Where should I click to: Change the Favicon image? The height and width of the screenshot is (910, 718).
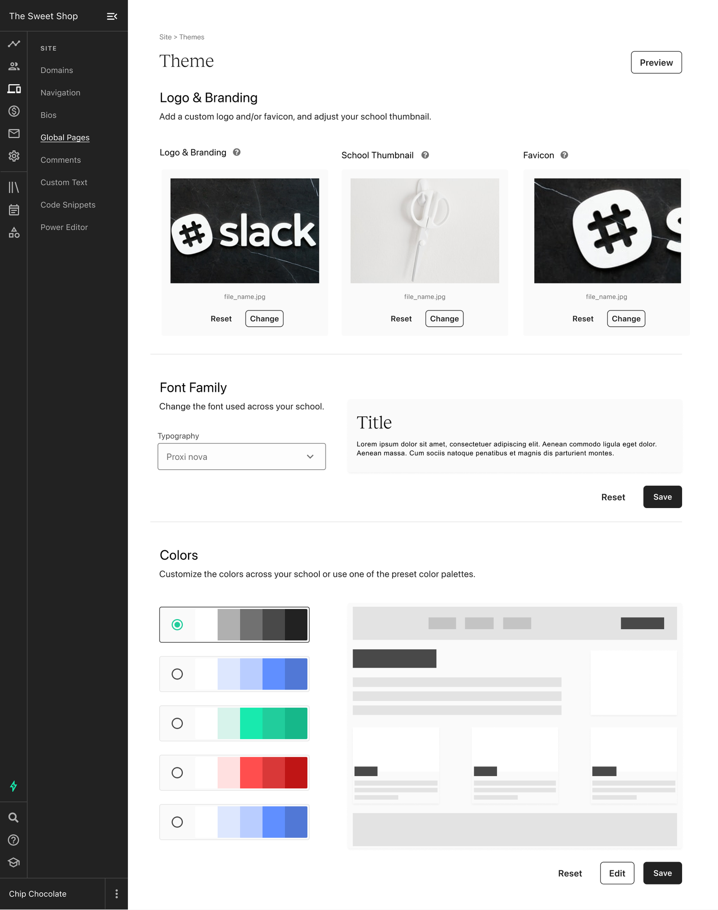[x=626, y=319]
